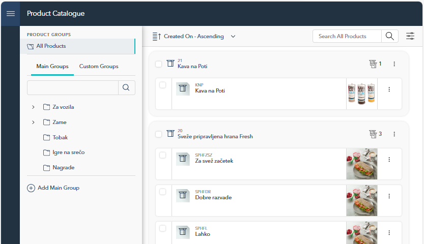Click the sort order icon
424x244 pixels.
pos(157,36)
